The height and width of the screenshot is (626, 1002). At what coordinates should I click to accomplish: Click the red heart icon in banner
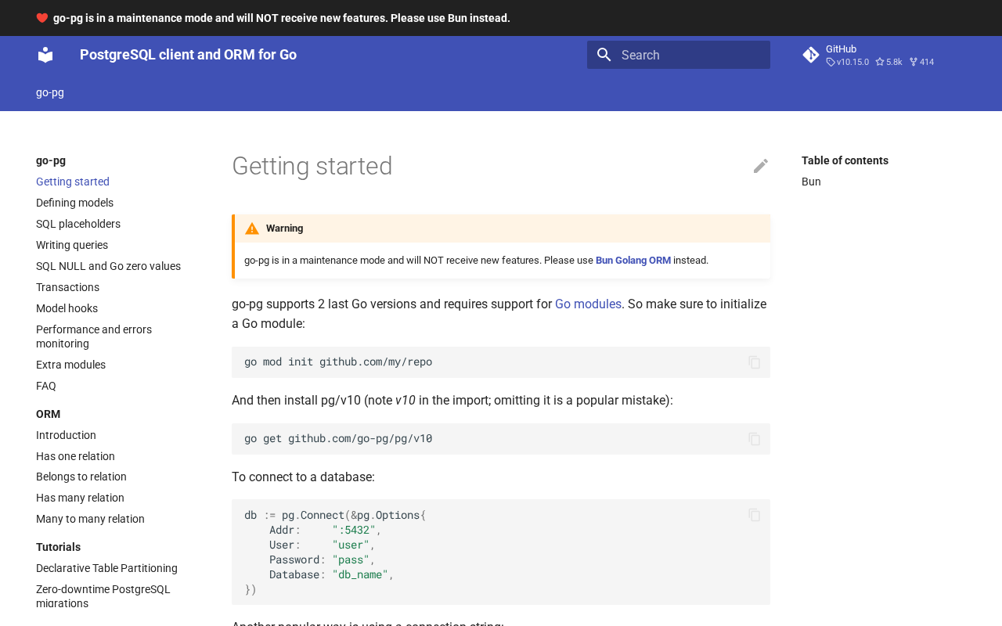click(x=42, y=18)
